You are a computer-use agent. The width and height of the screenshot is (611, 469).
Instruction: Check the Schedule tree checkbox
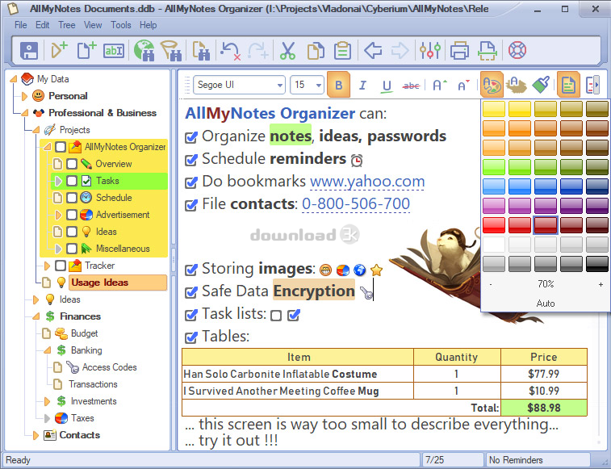[72, 198]
